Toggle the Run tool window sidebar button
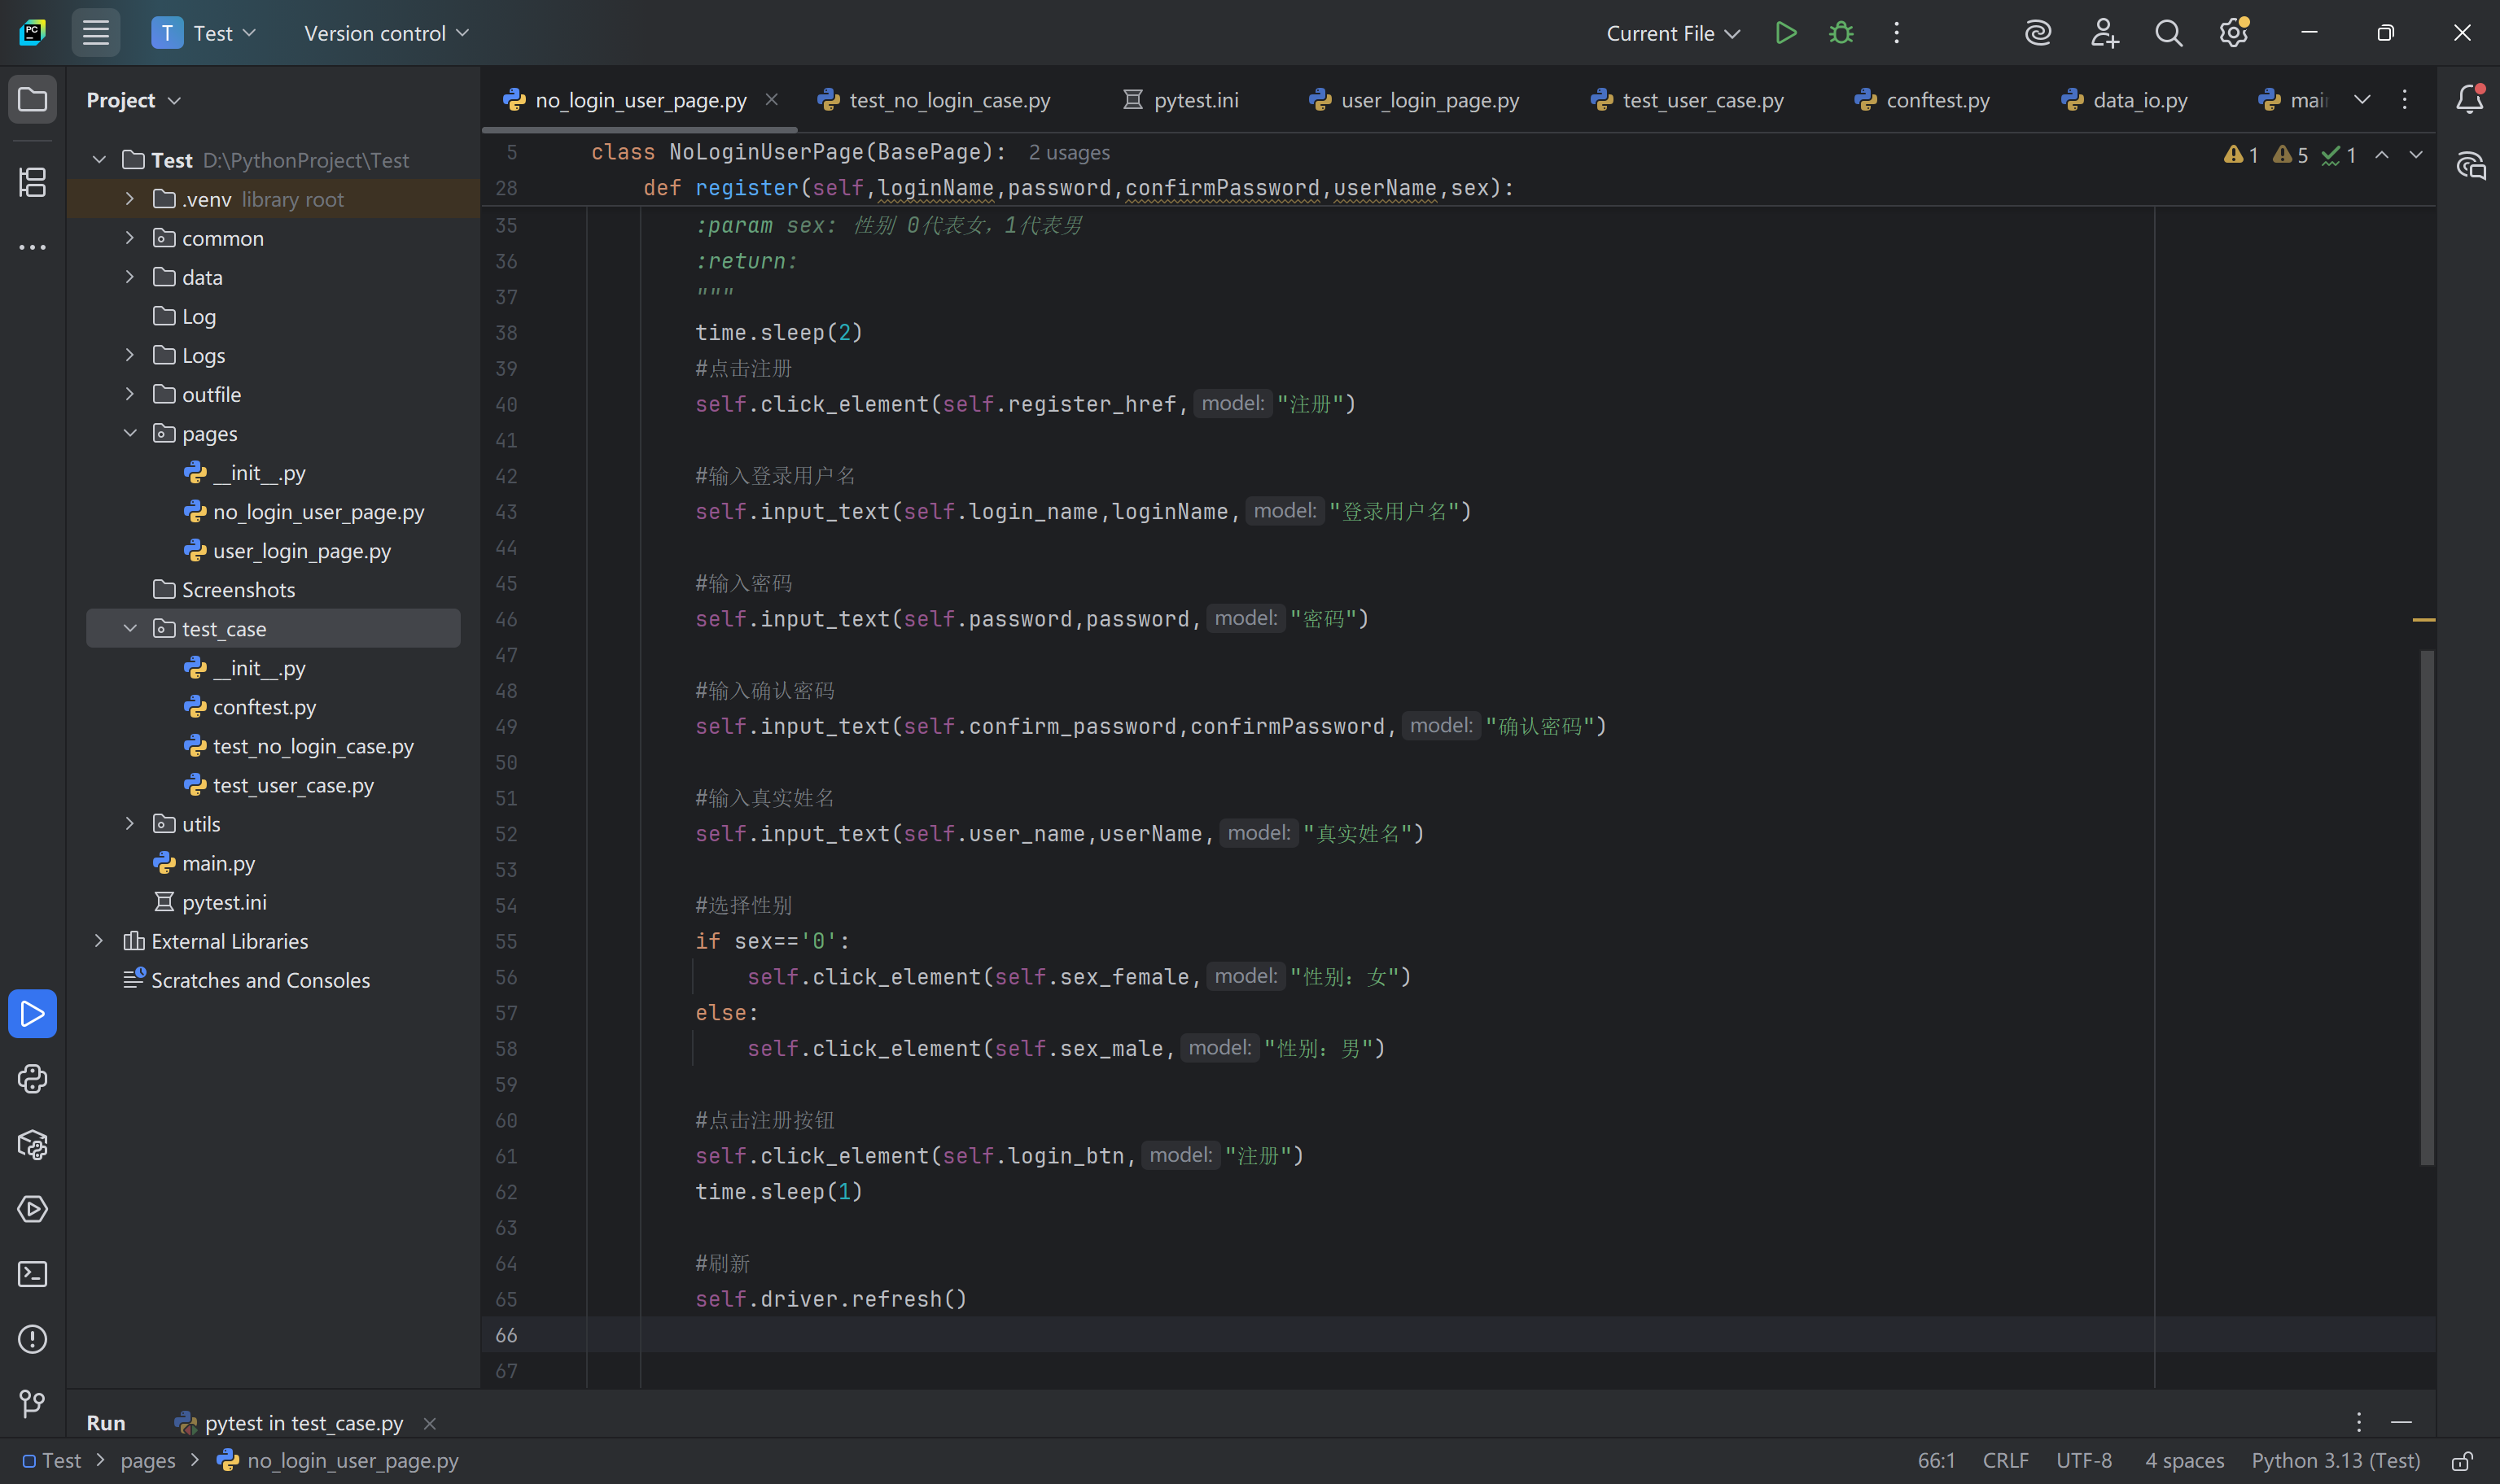This screenshot has width=2500, height=1484. [32, 1014]
